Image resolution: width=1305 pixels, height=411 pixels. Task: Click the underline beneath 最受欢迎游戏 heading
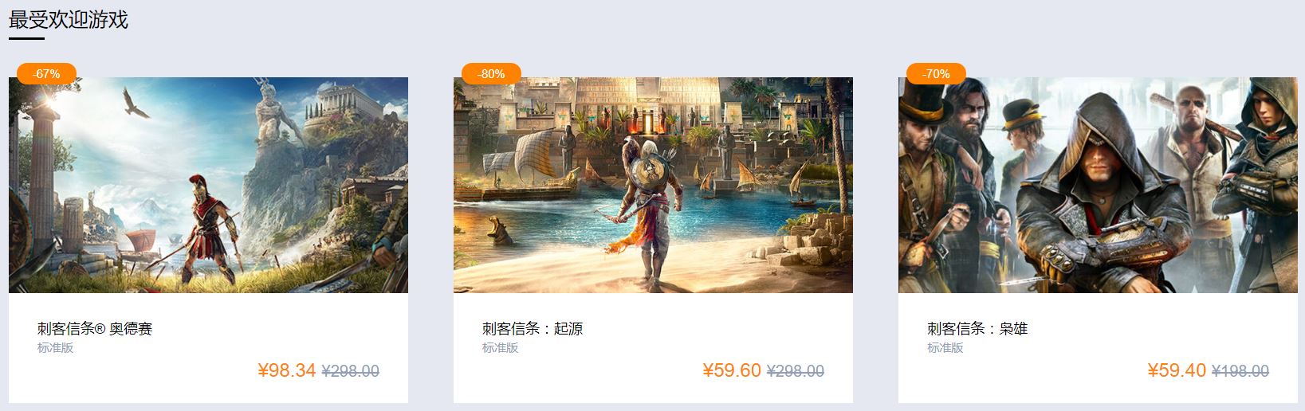pyautogui.click(x=26, y=38)
